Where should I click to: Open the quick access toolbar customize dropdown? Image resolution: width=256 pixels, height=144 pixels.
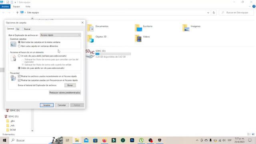click(x=15, y=2)
